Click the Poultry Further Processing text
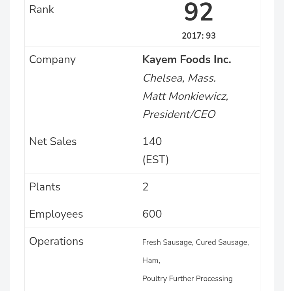The width and height of the screenshot is (284, 291). [187, 279]
